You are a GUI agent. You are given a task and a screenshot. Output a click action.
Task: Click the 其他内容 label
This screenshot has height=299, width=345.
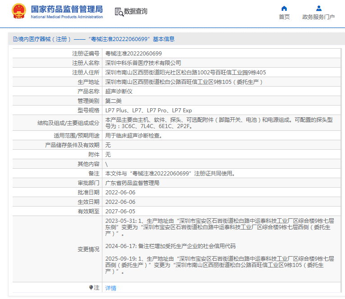pos(88,164)
